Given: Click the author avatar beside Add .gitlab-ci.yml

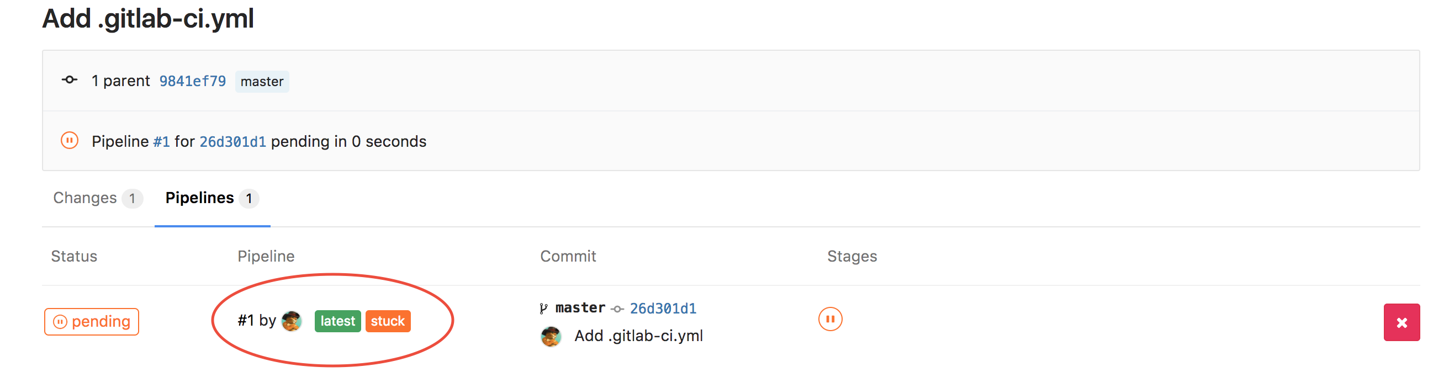Looking at the screenshot, I should click(x=551, y=336).
